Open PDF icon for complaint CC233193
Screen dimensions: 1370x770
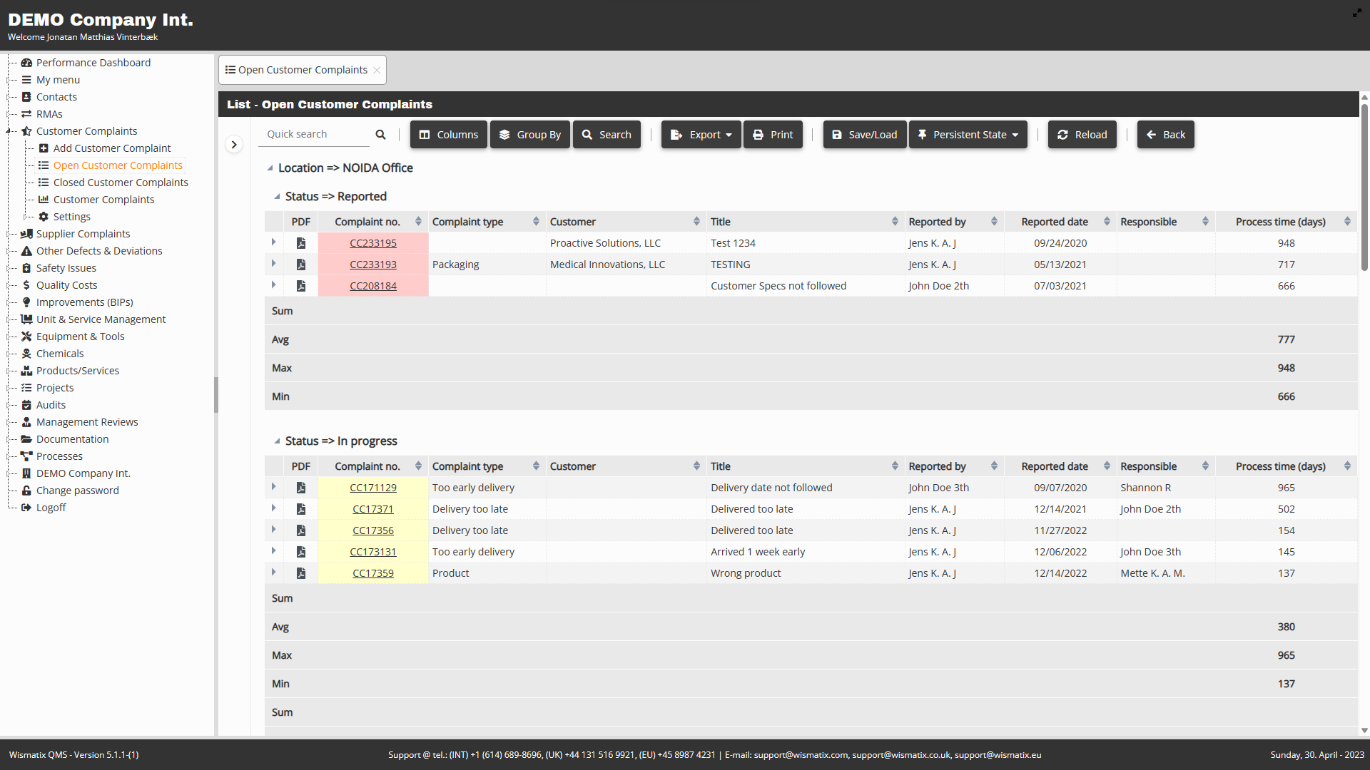[301, 265]
